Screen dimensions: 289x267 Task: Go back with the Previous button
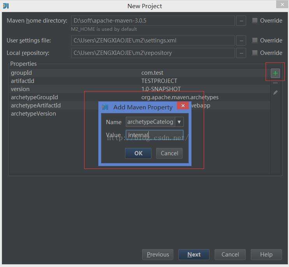158,255
